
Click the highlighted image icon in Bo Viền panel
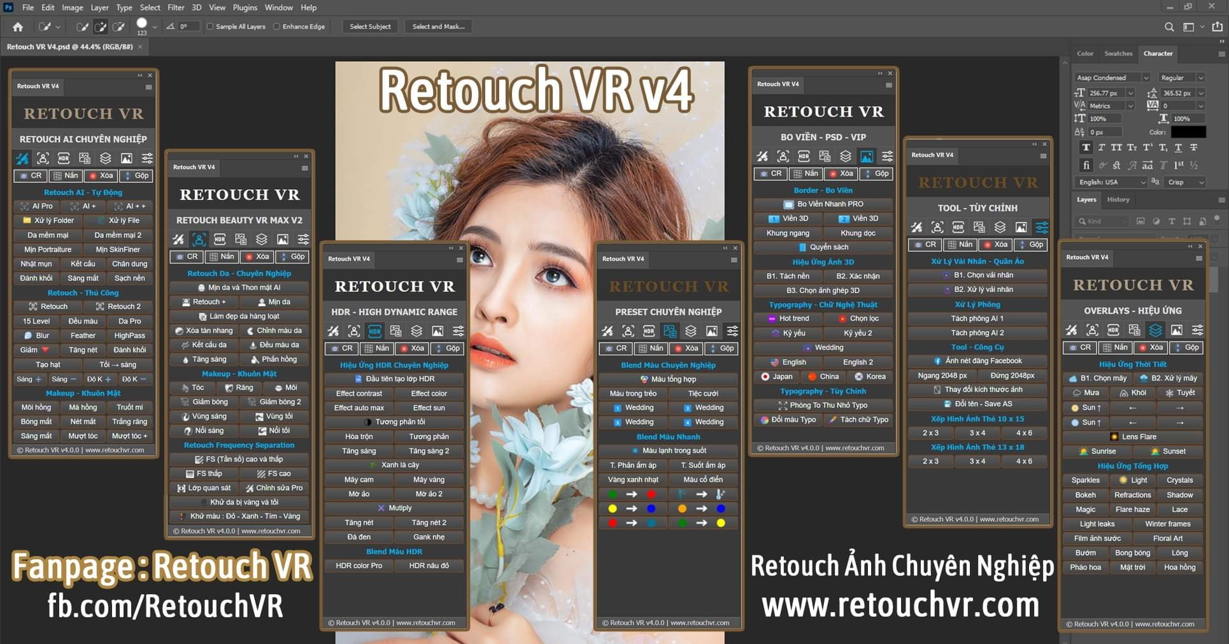(x=867, y=157)
